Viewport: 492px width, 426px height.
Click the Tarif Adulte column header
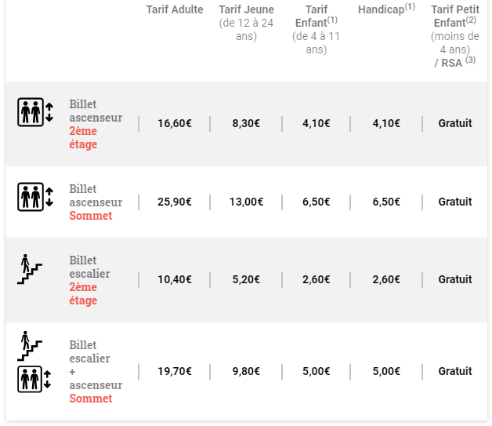tap(175, 9)
